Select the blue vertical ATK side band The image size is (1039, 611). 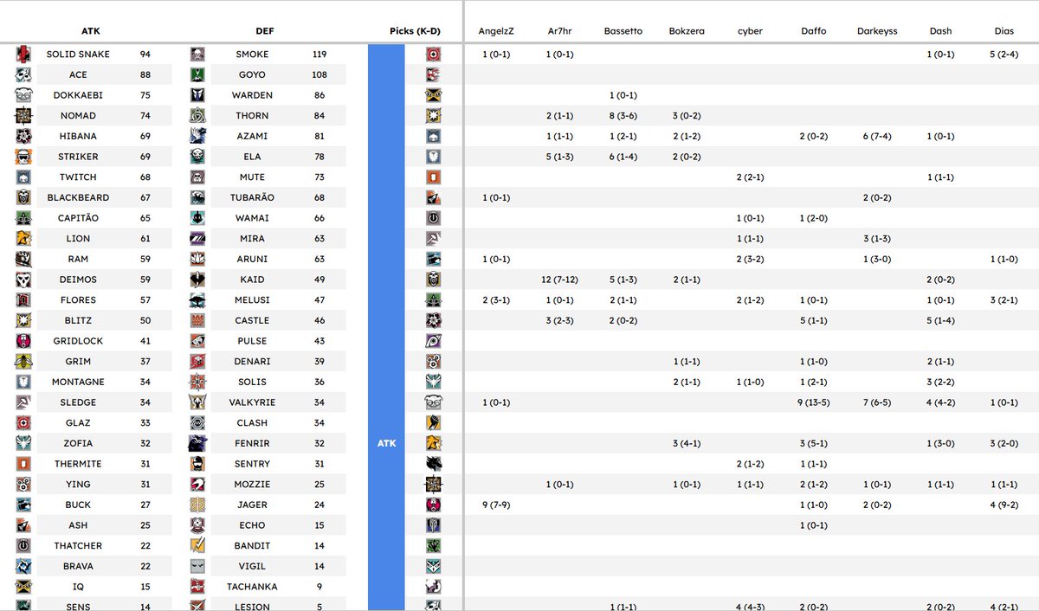coord(386,327)
